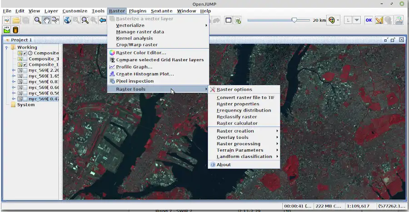Choose Reclassify raster from submenu
This screenshot has height=212, width=409.
pyautogui.click(x=244, y=117)
